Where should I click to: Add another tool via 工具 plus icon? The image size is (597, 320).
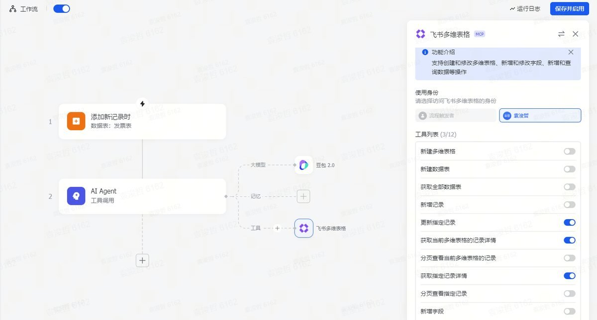tap(278, 228)
